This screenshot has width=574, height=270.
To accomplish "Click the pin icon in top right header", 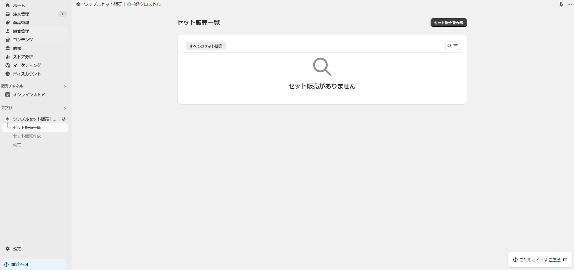I will click(x=561, y=4).
